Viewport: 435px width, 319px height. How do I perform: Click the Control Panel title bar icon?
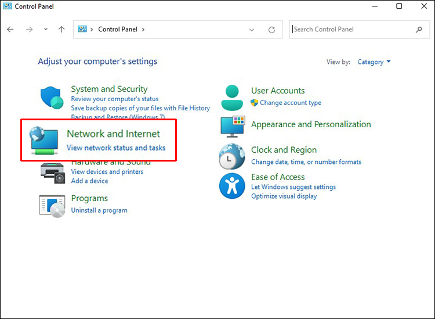coord(8,6)
